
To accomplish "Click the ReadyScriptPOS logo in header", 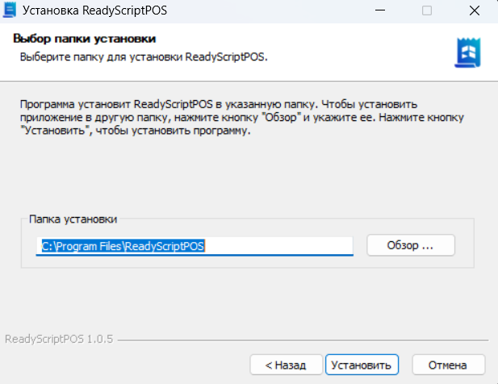I will (468, 52).
